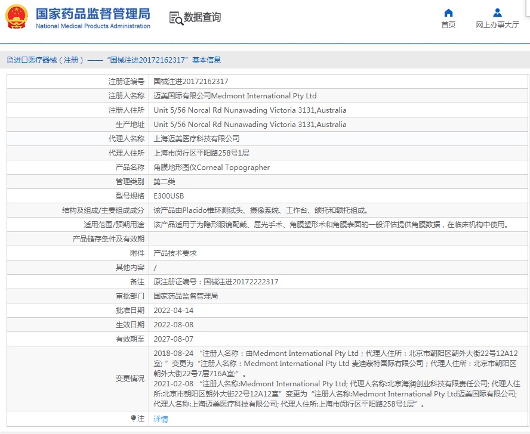
Task: Click the lightbulb icon beside 注
Action: 133,418
